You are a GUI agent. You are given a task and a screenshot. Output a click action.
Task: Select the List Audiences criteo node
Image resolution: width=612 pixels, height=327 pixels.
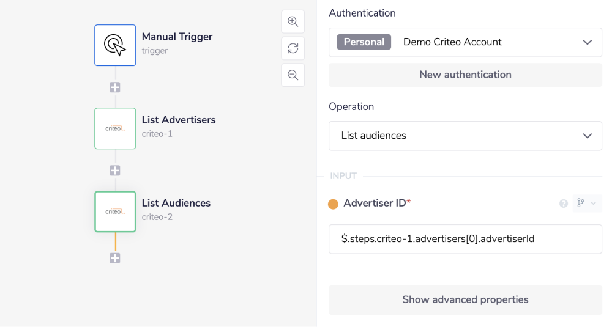point(115,211)
